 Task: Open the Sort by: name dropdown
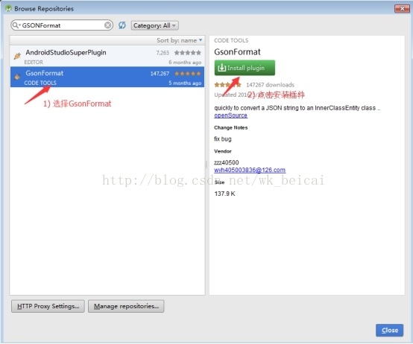tap(180, 40)
